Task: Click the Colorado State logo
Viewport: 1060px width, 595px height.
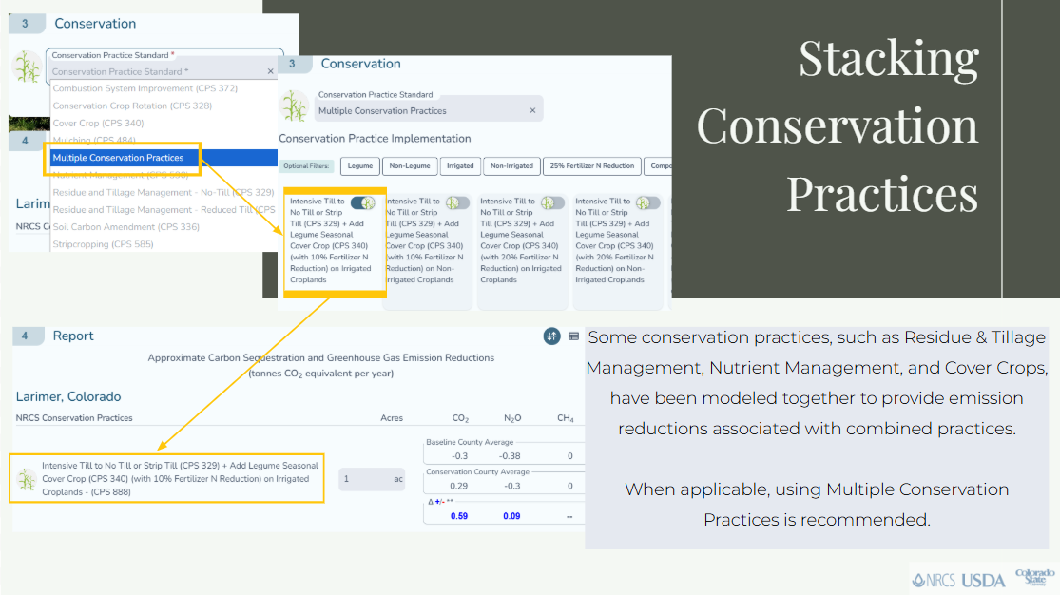Action: click(x=1034, y=577)
